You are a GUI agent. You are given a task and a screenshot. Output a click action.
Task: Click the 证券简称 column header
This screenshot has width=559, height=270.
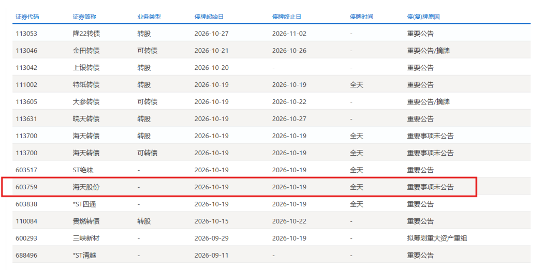pos(84,17)
